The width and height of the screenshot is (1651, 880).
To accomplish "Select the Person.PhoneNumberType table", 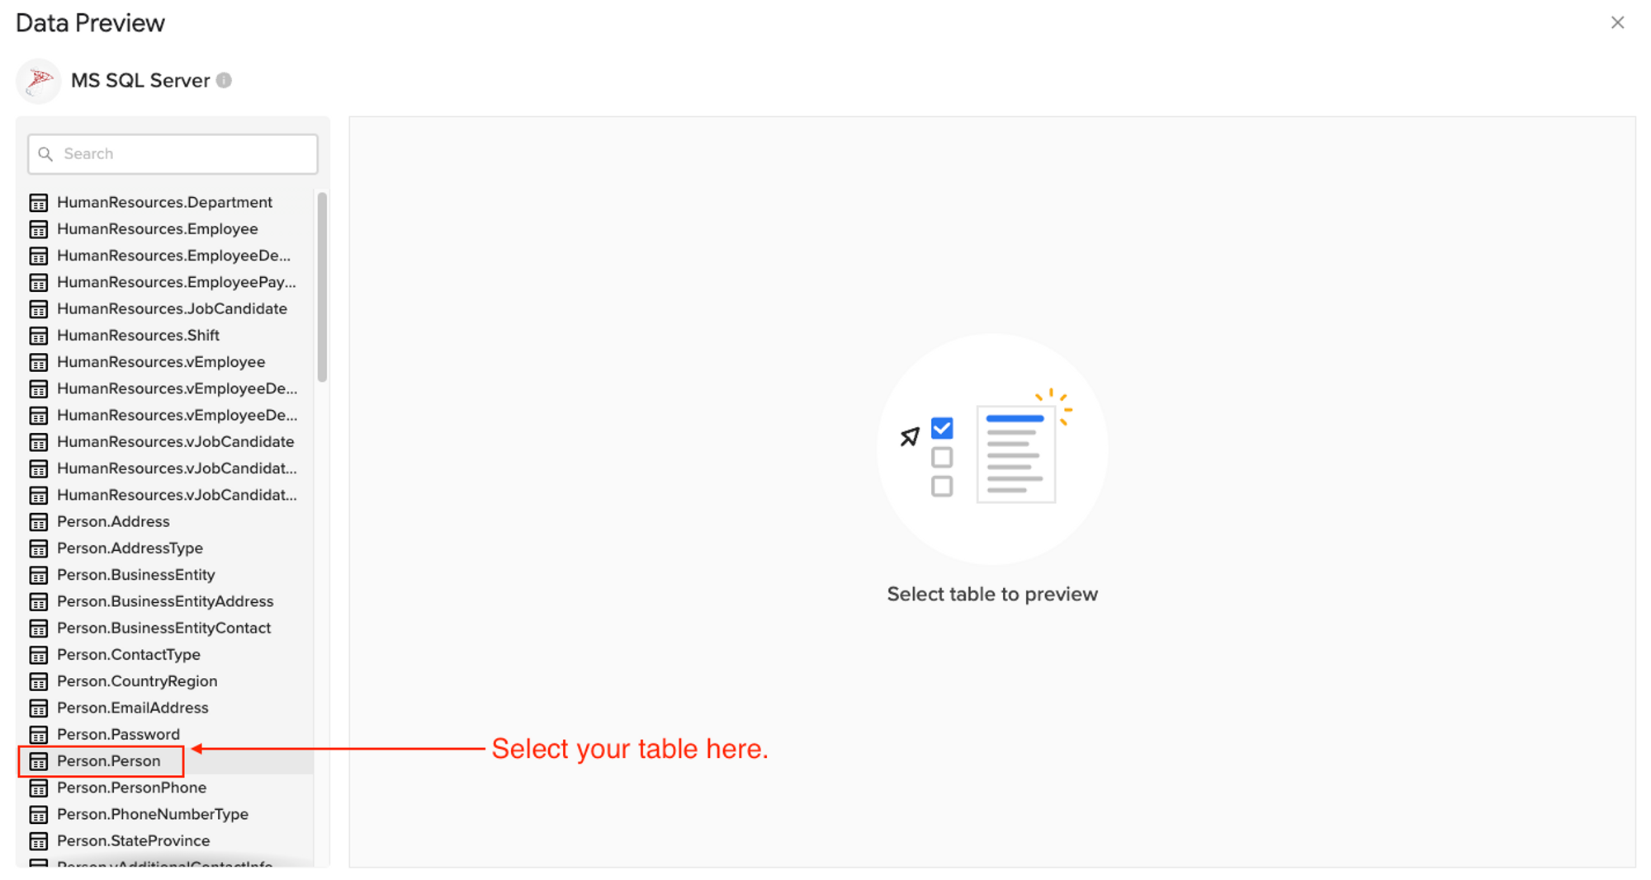I will (x=153, y=814).
